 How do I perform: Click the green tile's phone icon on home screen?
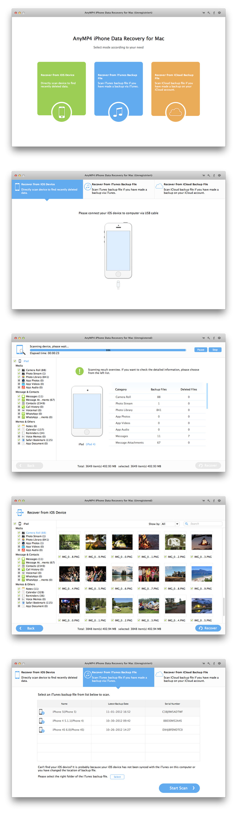(x=62, y=112)
